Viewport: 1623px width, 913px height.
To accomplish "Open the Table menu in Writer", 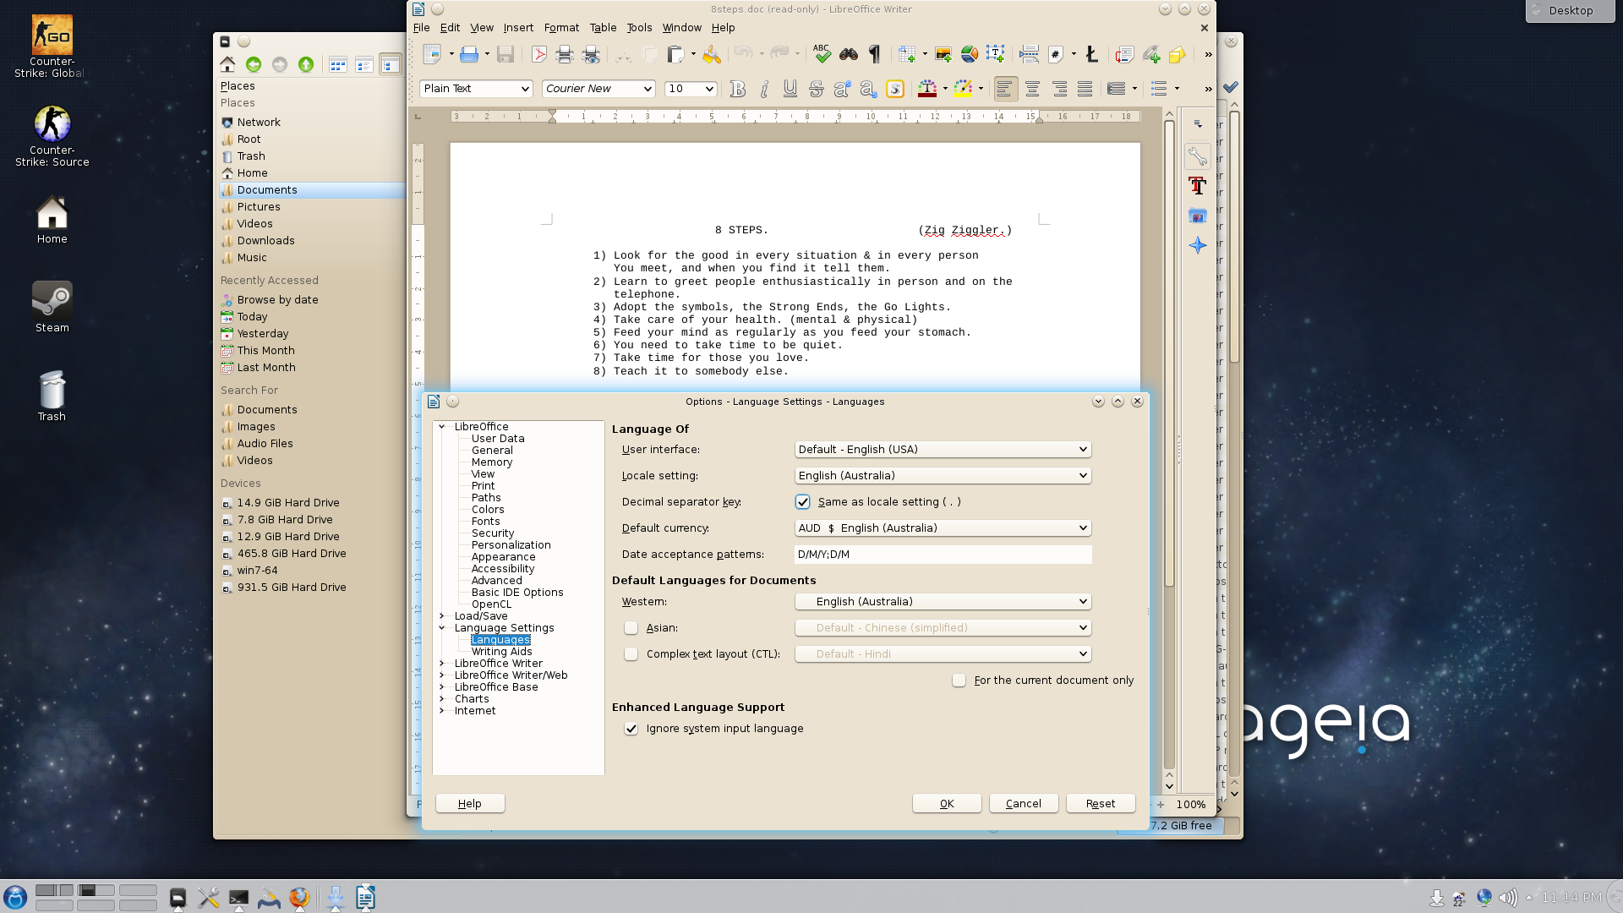I will (603, 28).
